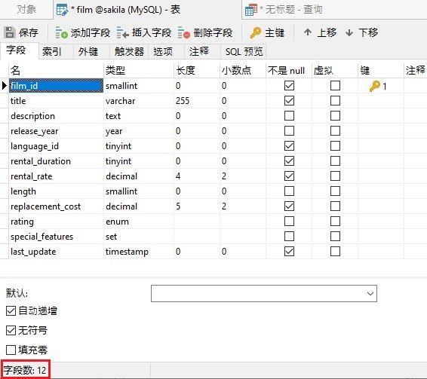Click the varchar type cell for title
The image size is (427, 379).
(139, 101)
